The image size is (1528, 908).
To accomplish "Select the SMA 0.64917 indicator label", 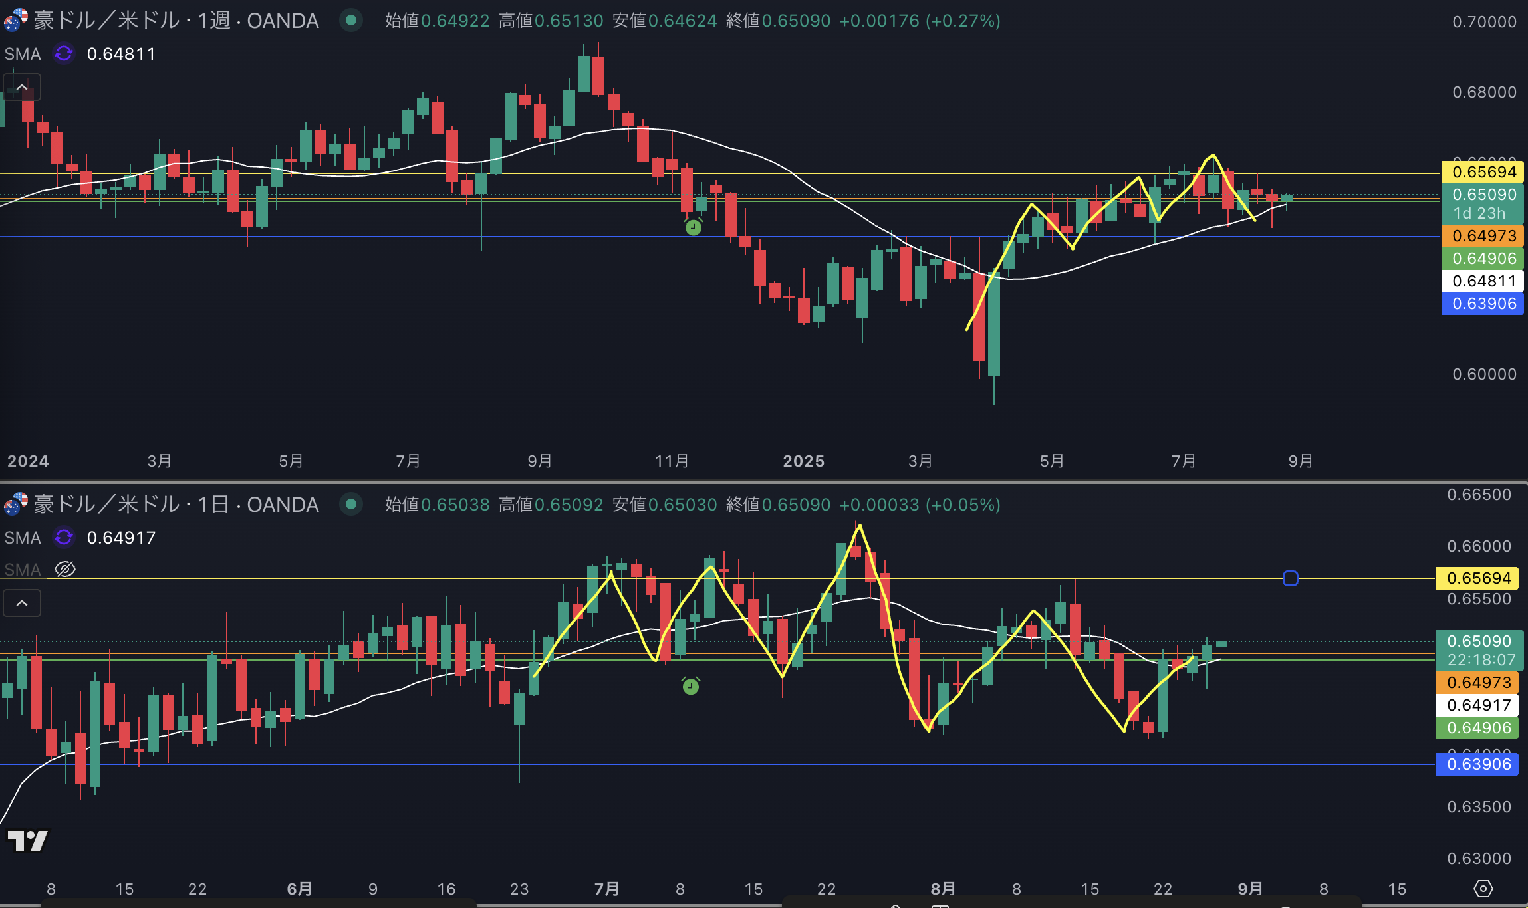I will click(80, 538).
